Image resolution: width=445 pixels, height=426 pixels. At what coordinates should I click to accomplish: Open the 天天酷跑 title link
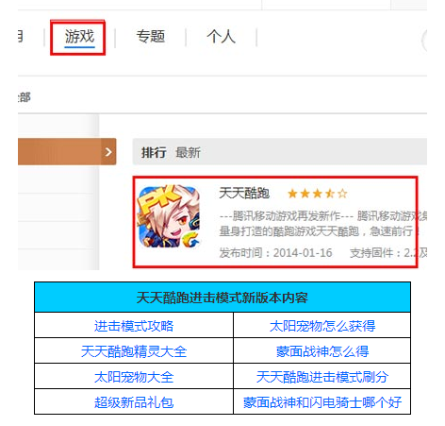tap(244, 193)
